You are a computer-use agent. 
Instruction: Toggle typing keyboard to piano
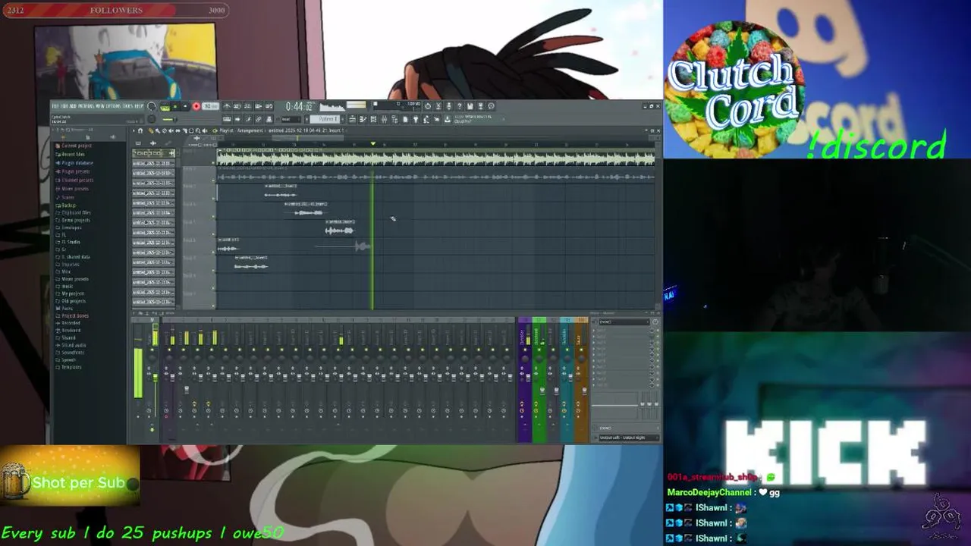227,119
